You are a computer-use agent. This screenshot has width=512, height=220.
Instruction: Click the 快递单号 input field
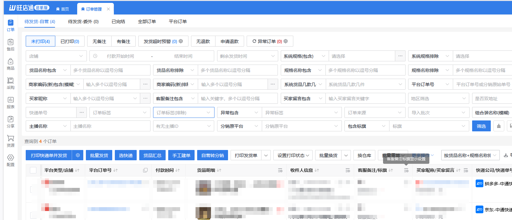tap(51, 112)
